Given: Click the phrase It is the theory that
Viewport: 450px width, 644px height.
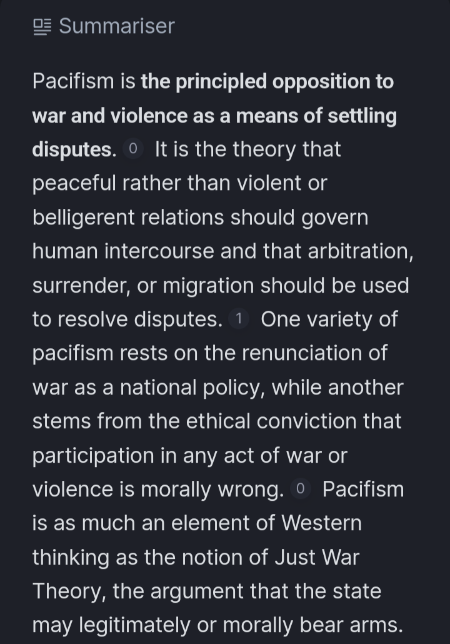Looking at the screenshot, I should pos(247,149).
